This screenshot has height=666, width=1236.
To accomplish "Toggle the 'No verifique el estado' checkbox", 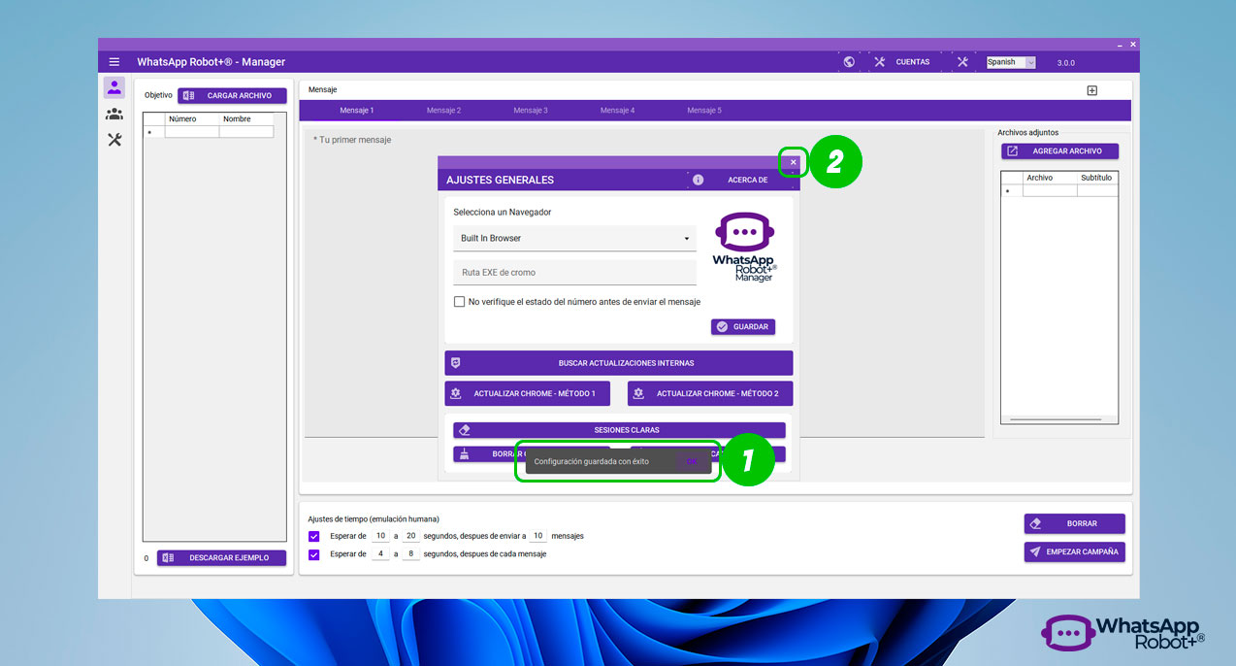I will point(460,302).
